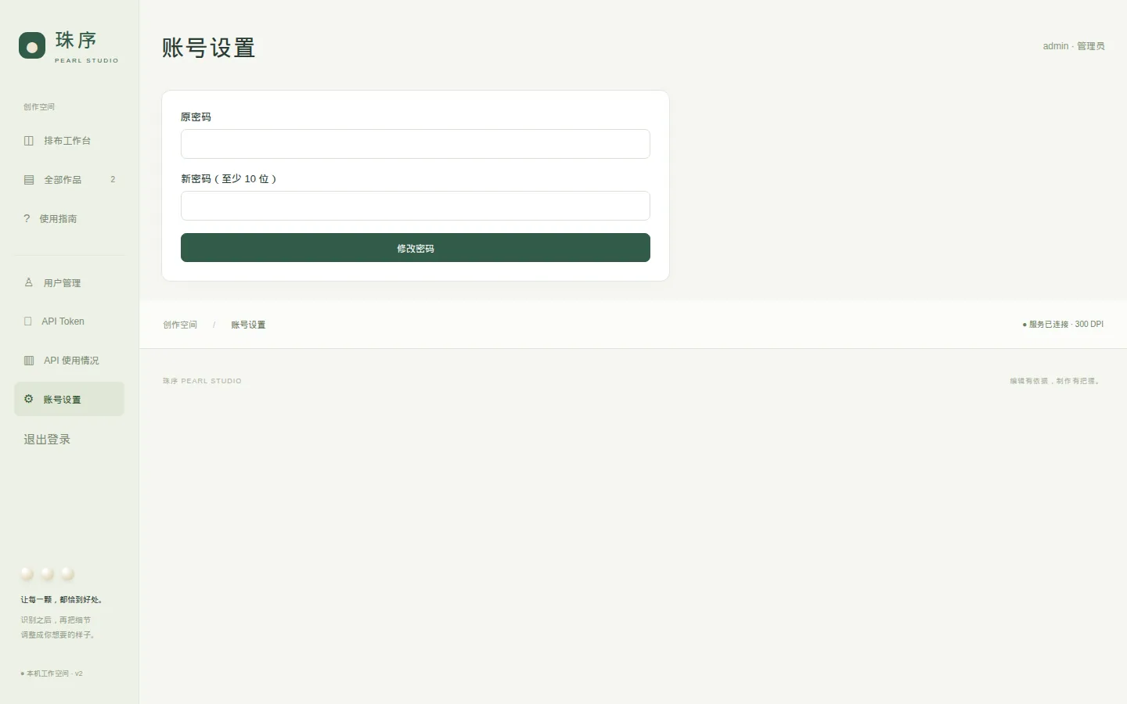1127x704 pixels.
Task: Click the 账号设置 gear icon
Action: (29, 399)
